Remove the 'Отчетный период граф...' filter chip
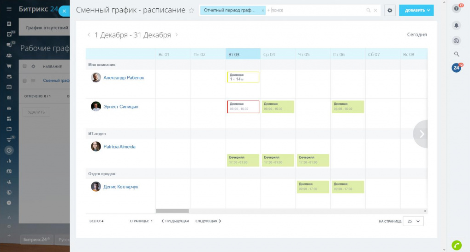The width and height of the screenshot is (470, 252). coord(263,11)
